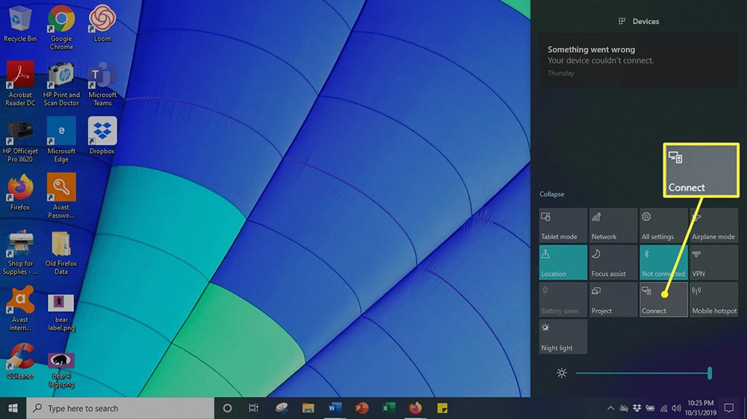Image resolution: width=747 pixels, height=419 pixels.
Task: Click the Dropbox system tray icon
Action: point(637,408)
